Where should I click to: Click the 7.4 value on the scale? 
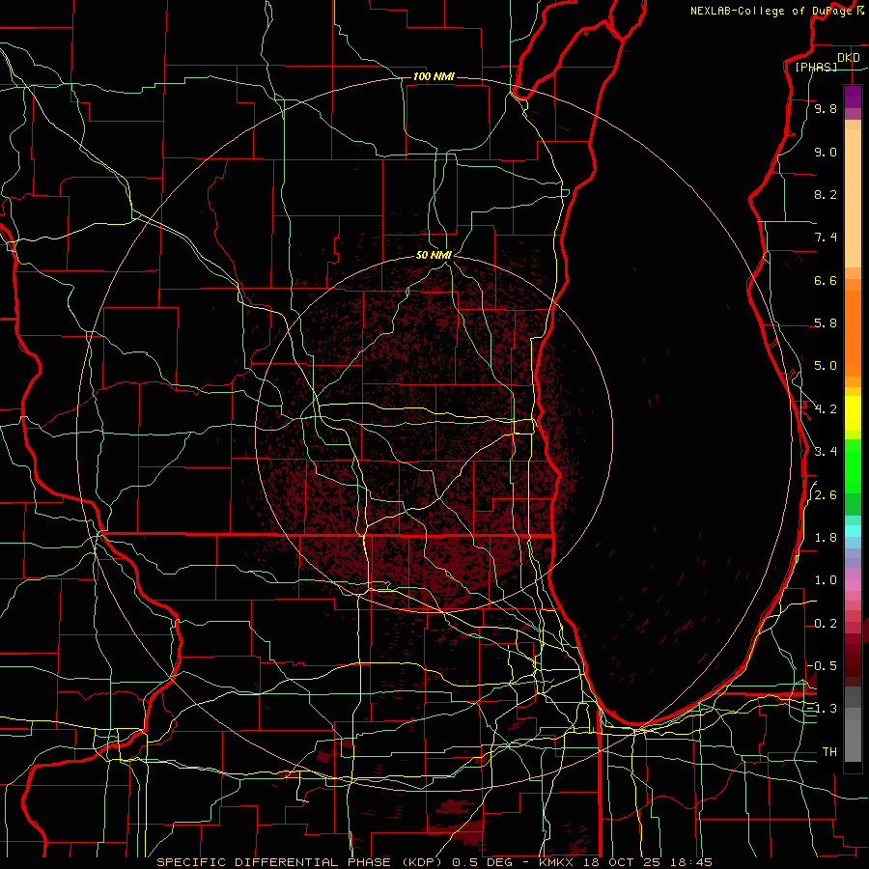(x=826, y=238)
